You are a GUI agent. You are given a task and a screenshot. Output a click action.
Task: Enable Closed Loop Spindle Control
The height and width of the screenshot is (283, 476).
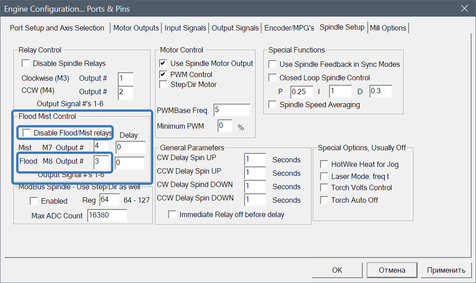coord(272,78)
